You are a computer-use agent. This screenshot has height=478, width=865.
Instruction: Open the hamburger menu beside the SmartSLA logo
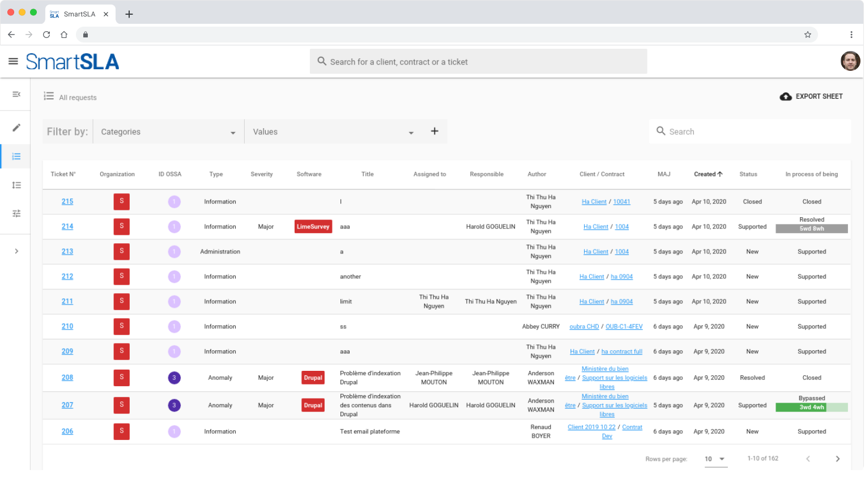(x=12, y=61)
